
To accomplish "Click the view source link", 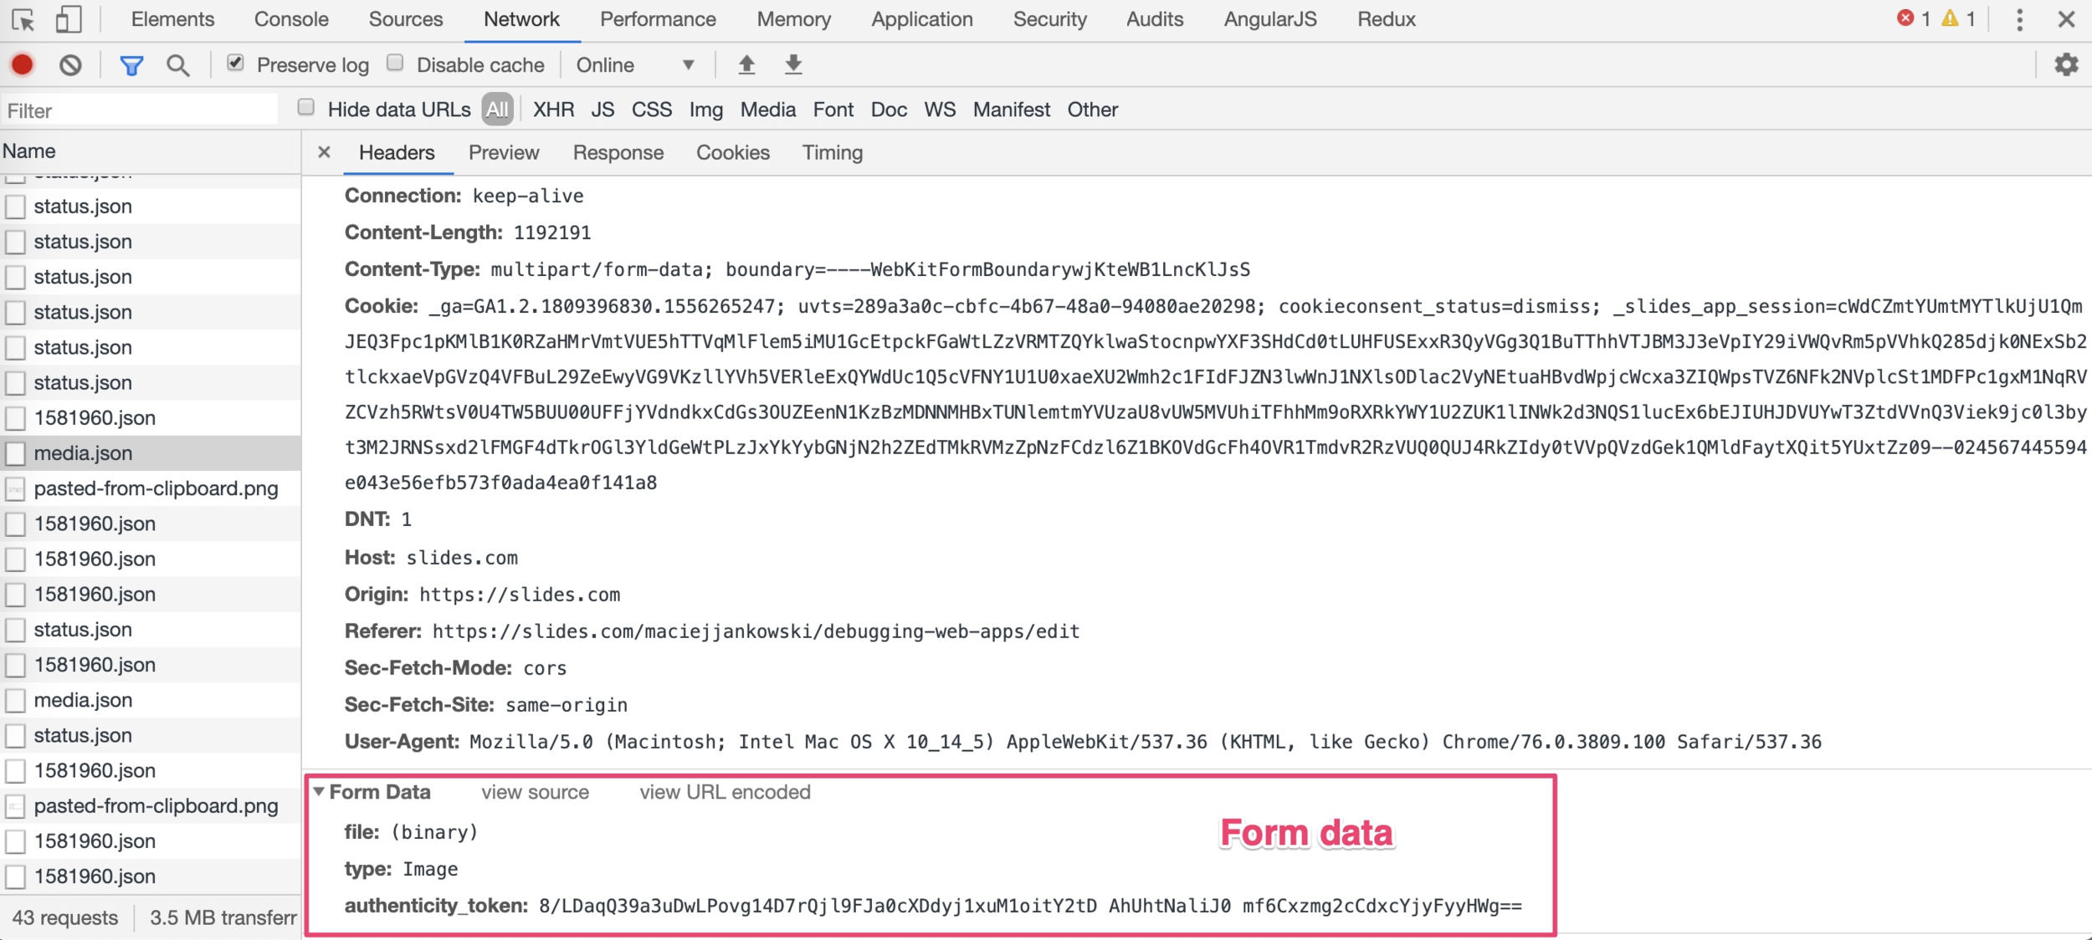I will point(535,792).
